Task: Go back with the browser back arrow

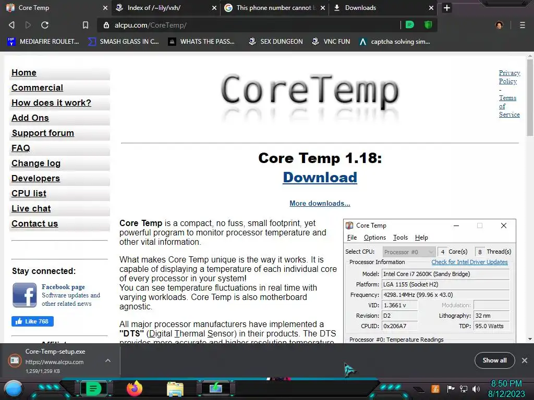Action: click(11, 25)
